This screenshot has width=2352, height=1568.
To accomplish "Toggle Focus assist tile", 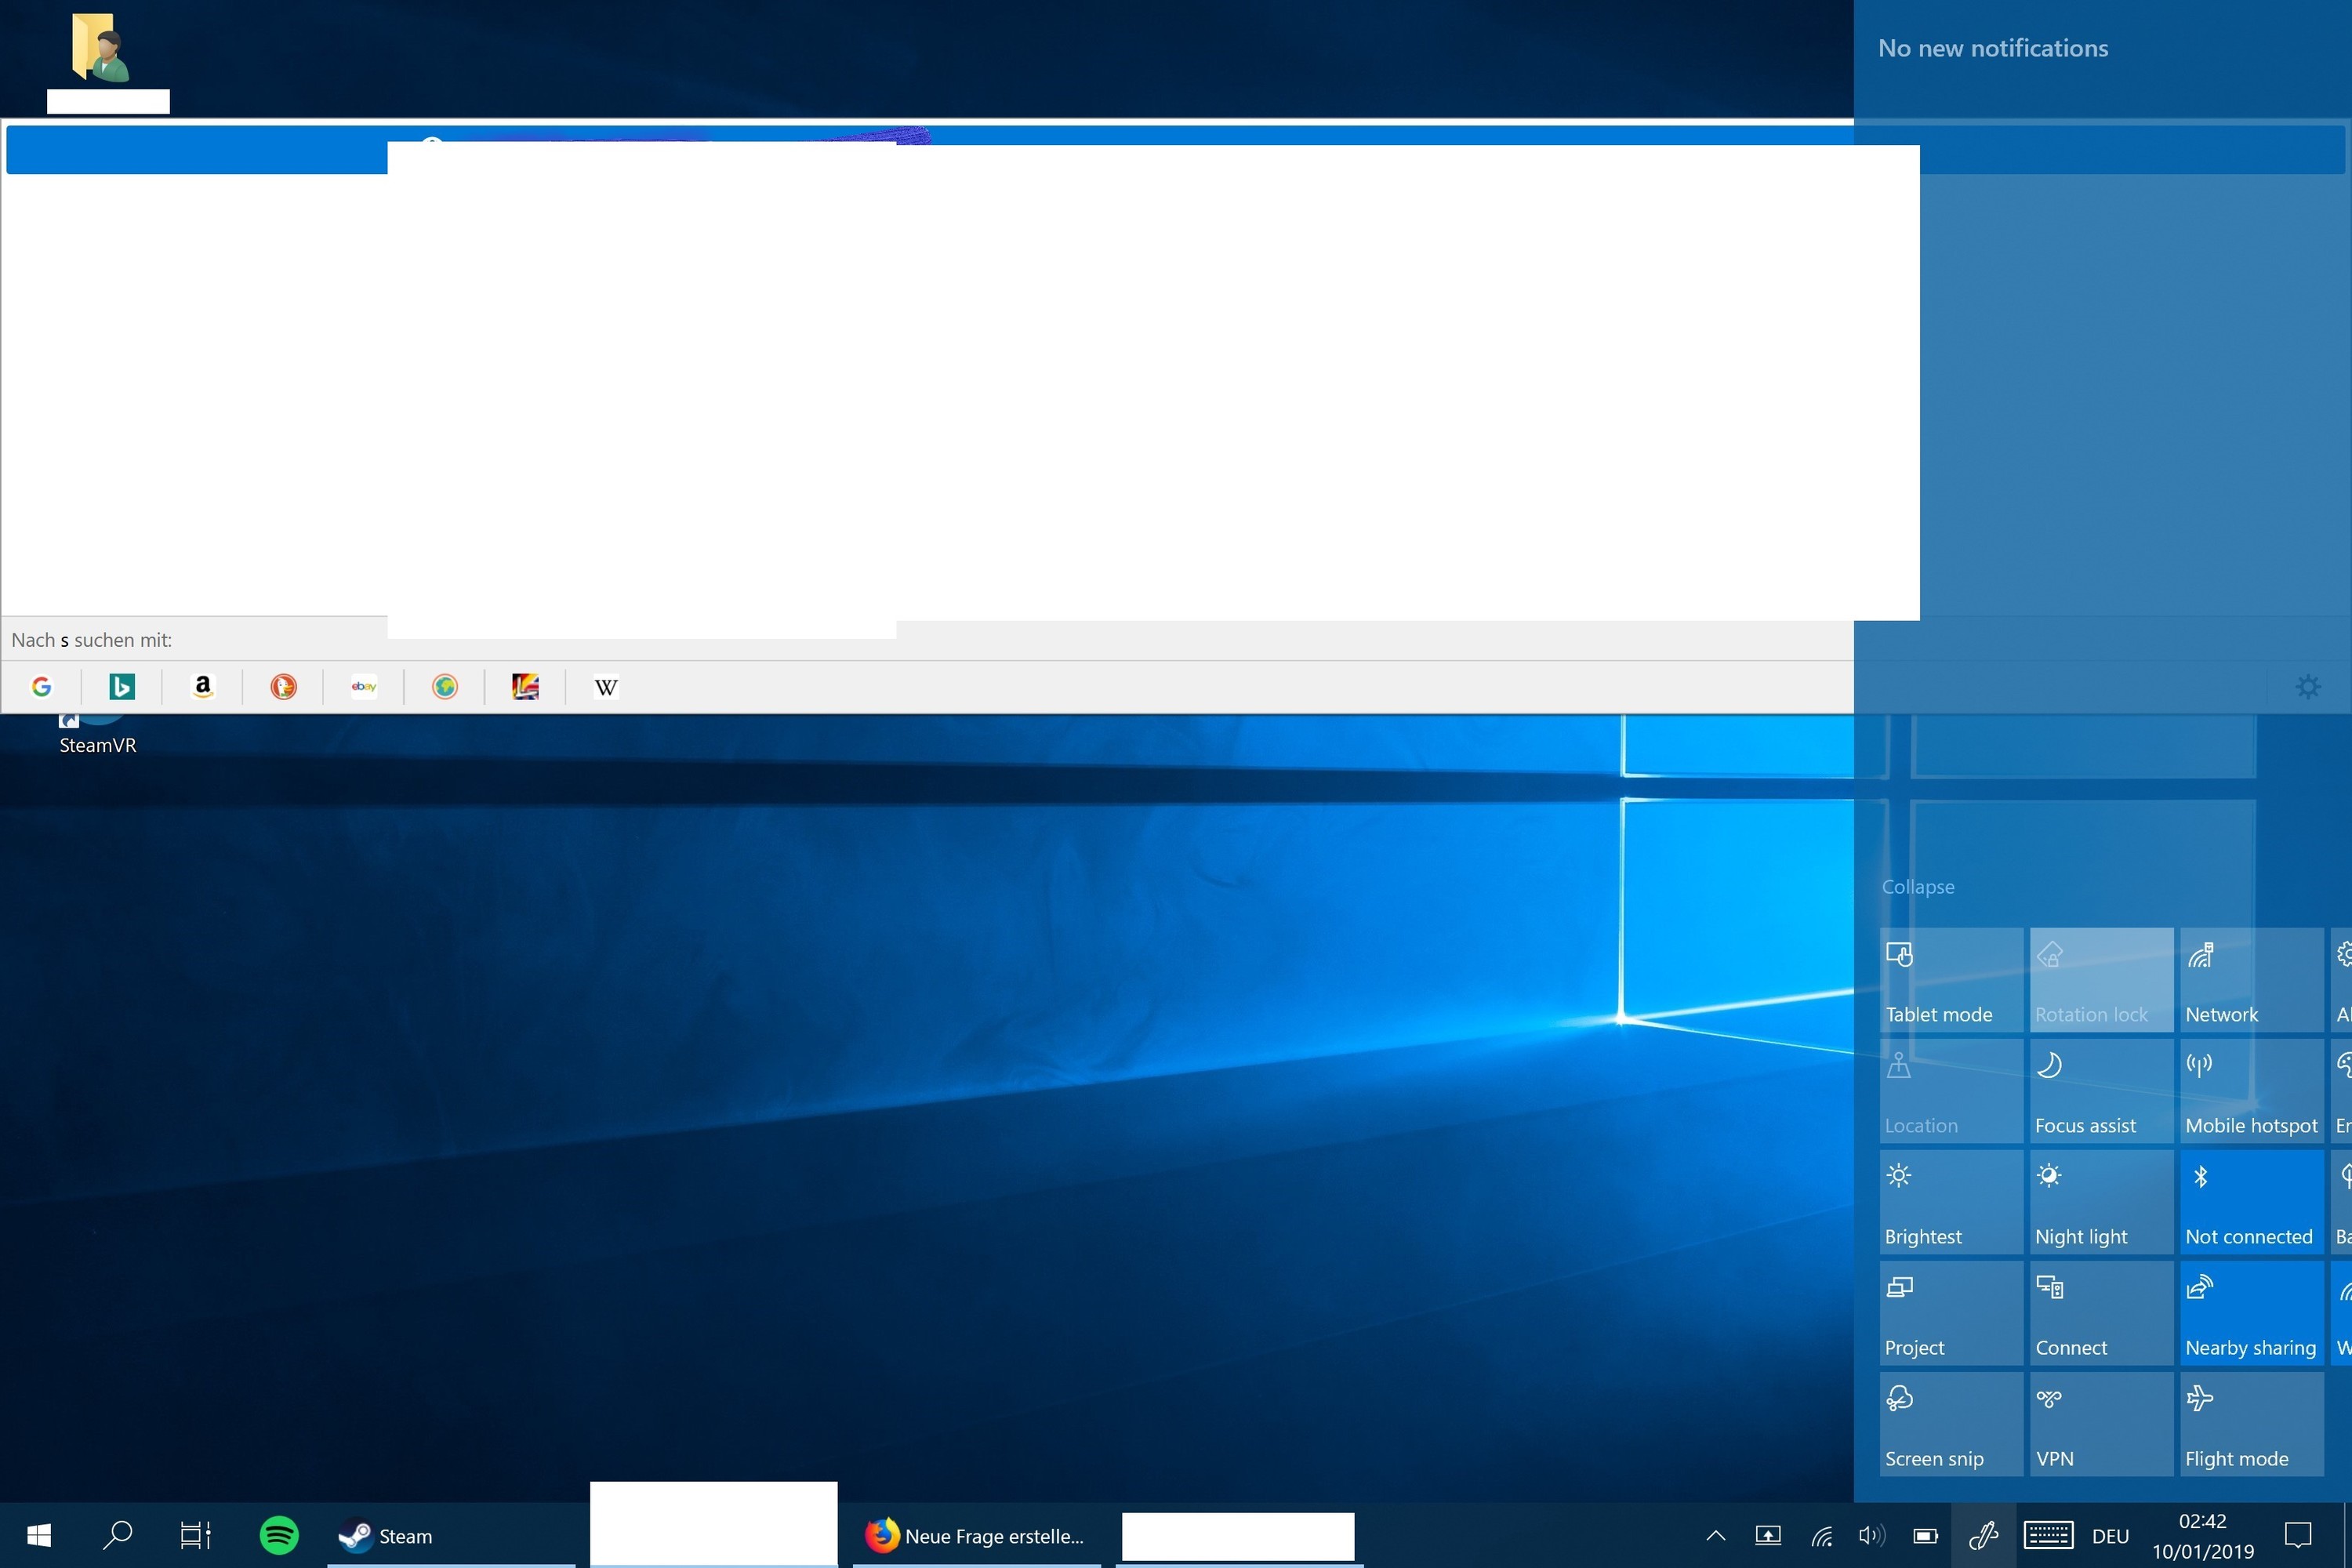I will (x=2101, y=1091).
